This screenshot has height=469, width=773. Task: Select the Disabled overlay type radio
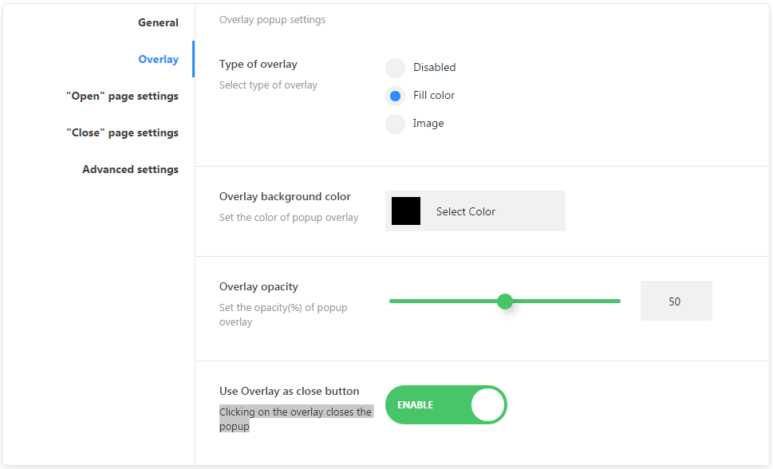(395, 68)
